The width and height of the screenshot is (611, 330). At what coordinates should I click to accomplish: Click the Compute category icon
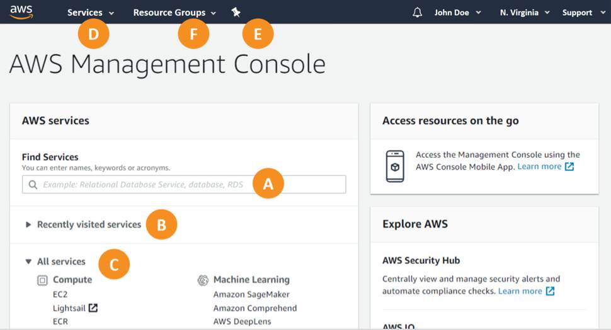(42, 280)
